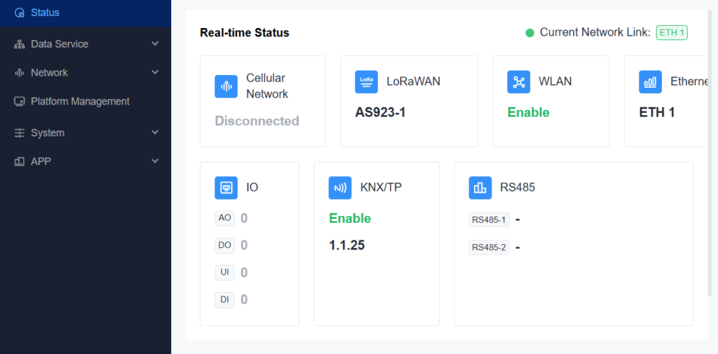Click the RS485 card icon
Screen dimensions: 718x354
[x=480, y=188]
